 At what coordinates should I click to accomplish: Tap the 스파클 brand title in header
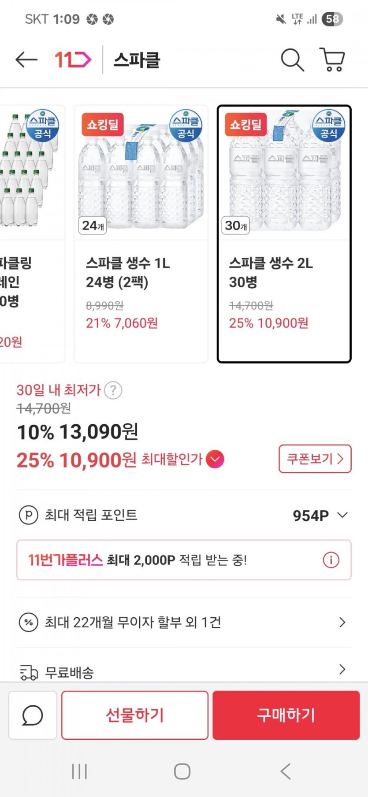pos(137,59)
